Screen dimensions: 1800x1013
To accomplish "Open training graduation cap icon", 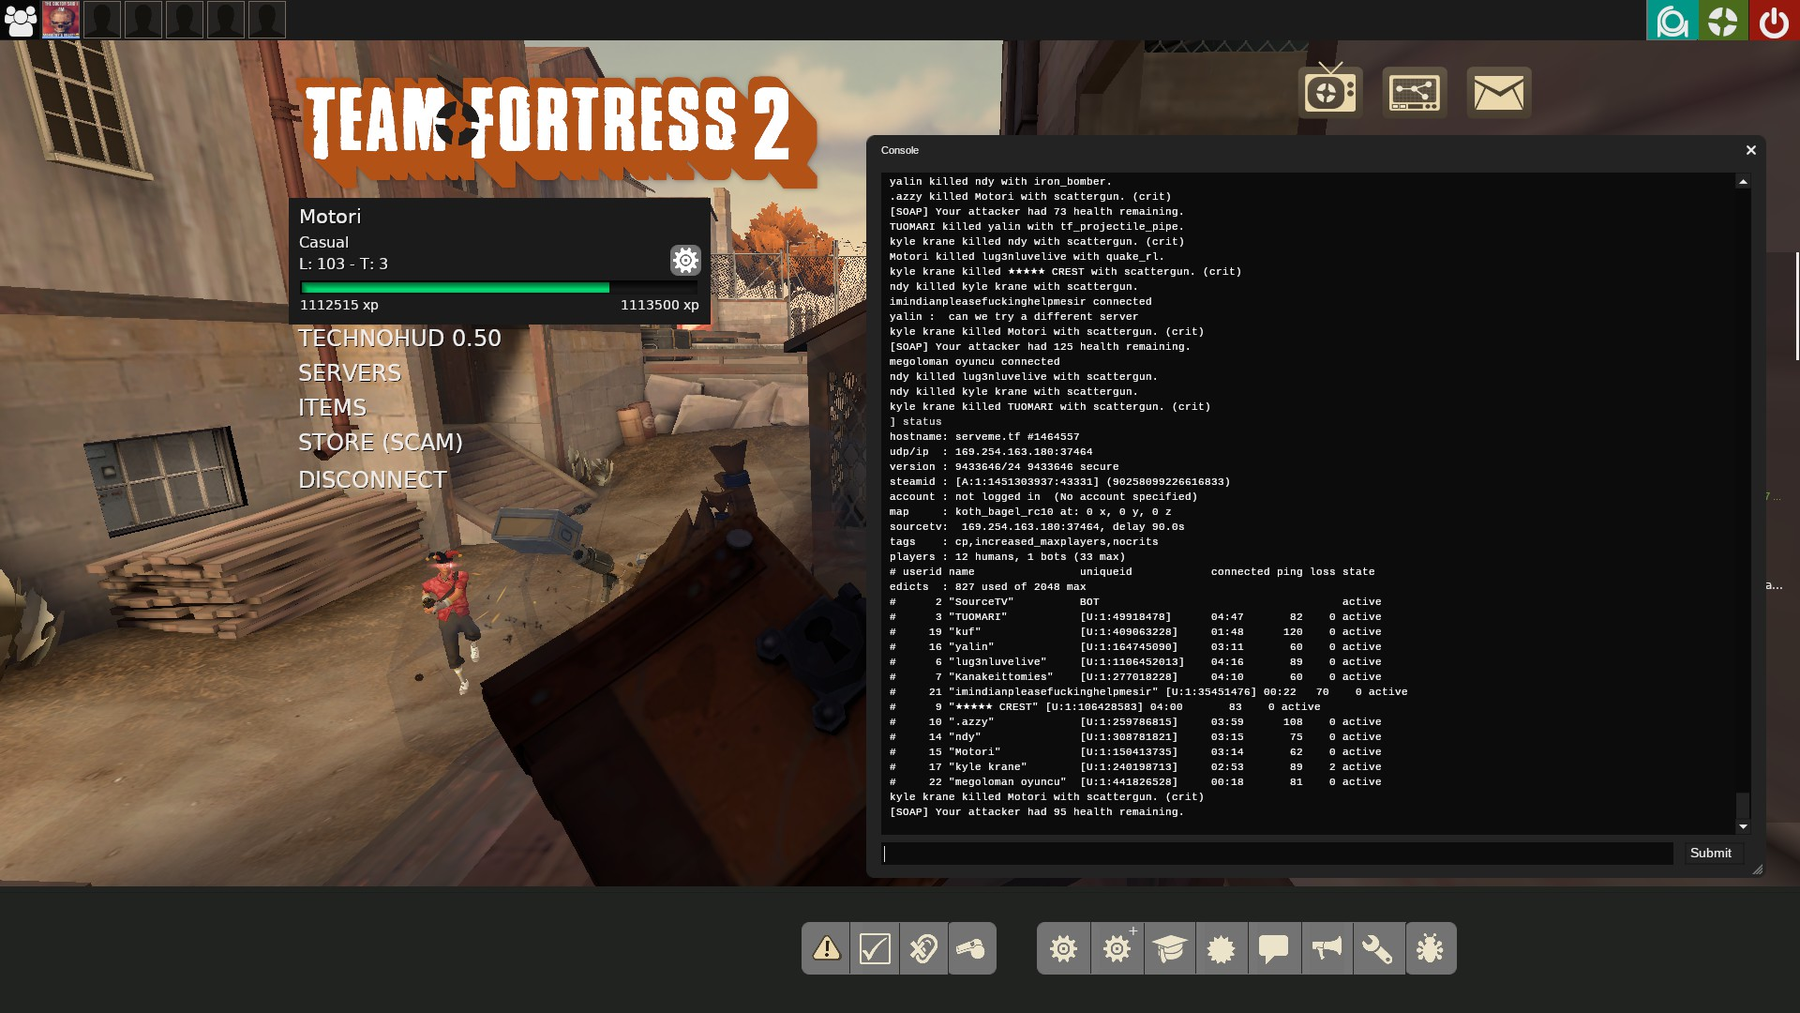I will click(x=1169, y=948).
